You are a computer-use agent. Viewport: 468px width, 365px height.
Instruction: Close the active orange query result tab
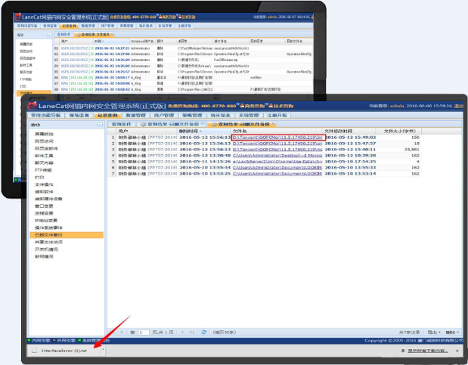273,124
